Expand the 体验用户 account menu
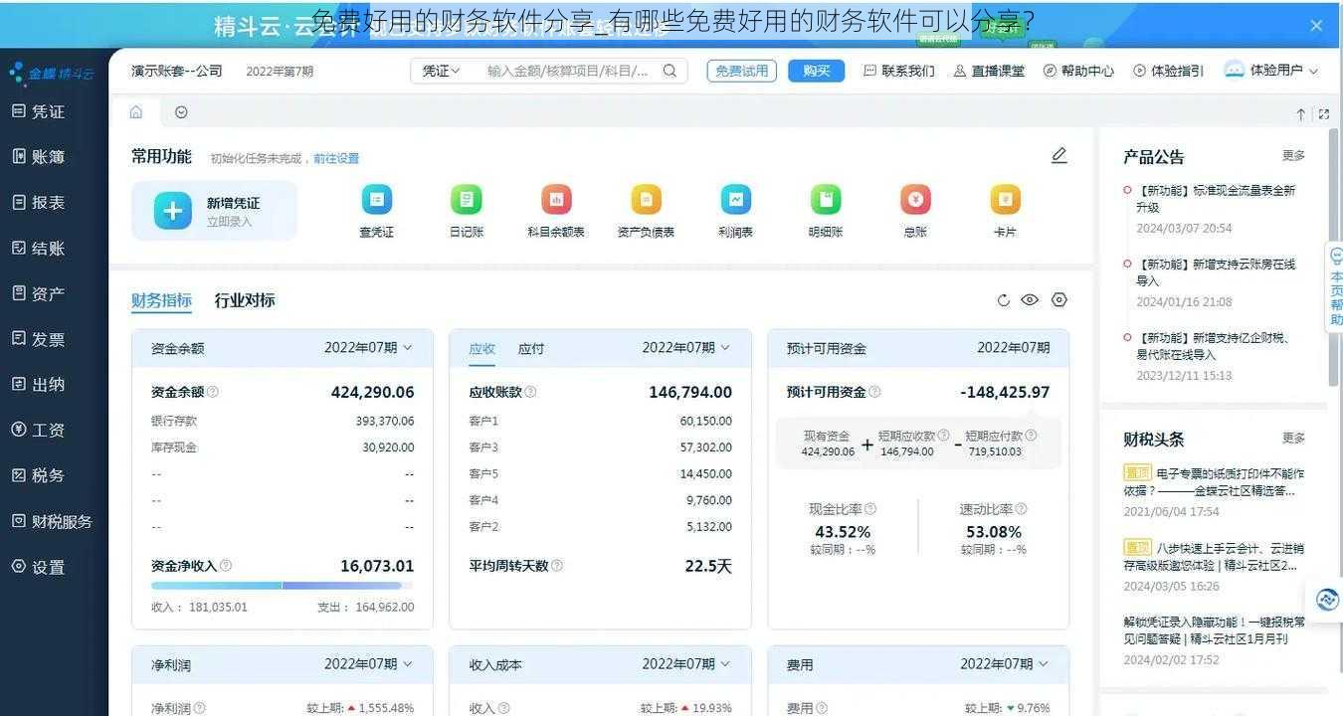The image size is (1343, 716). [1271, 71]
